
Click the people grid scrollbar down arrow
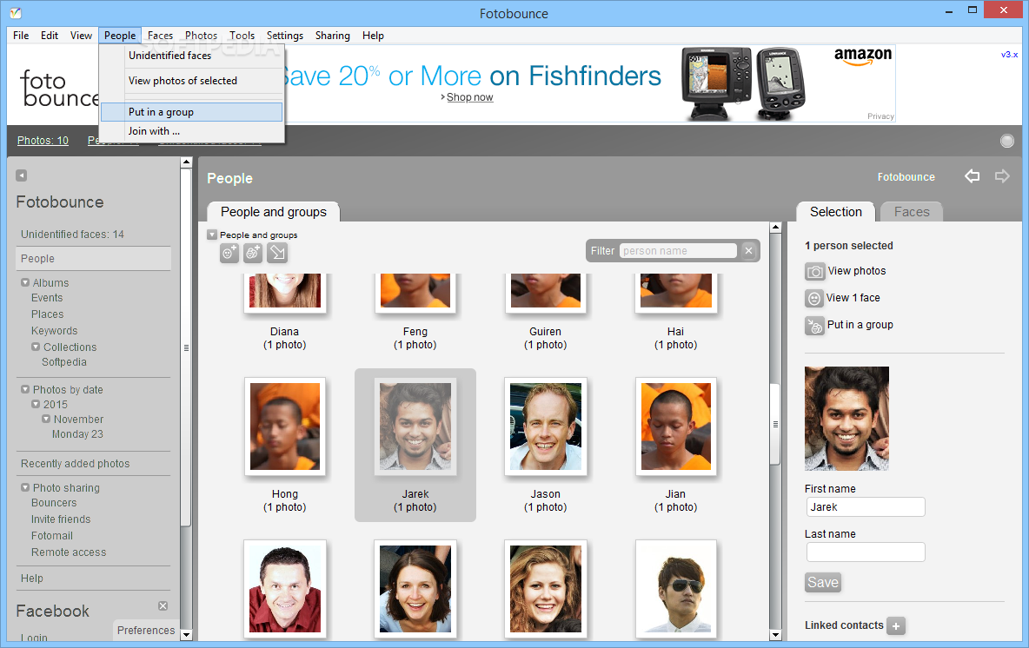pyautogui.click(x=775, y=635)
